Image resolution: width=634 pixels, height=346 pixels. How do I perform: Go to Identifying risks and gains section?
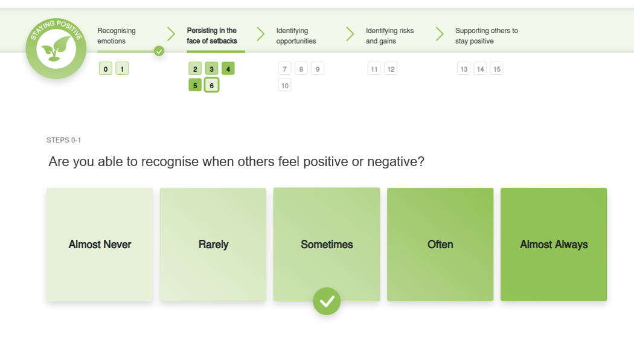(389, 36)
